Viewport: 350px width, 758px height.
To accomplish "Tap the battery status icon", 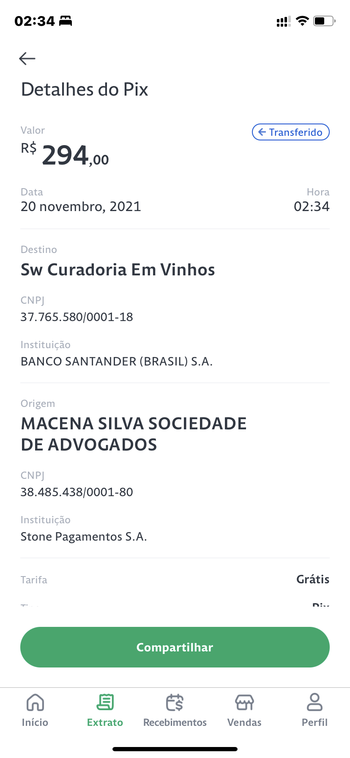I will tap(324, 21).
